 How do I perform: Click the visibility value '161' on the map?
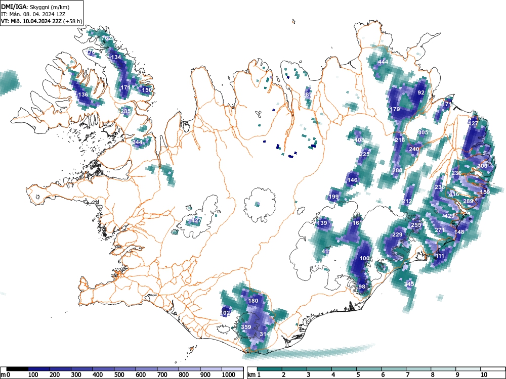pos(357,223)
